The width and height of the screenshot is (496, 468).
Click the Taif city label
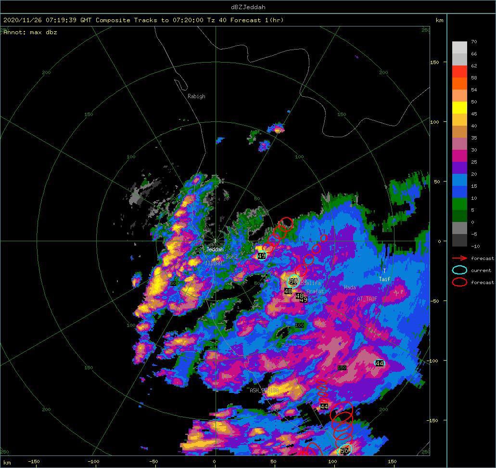[x=385, y=279]
